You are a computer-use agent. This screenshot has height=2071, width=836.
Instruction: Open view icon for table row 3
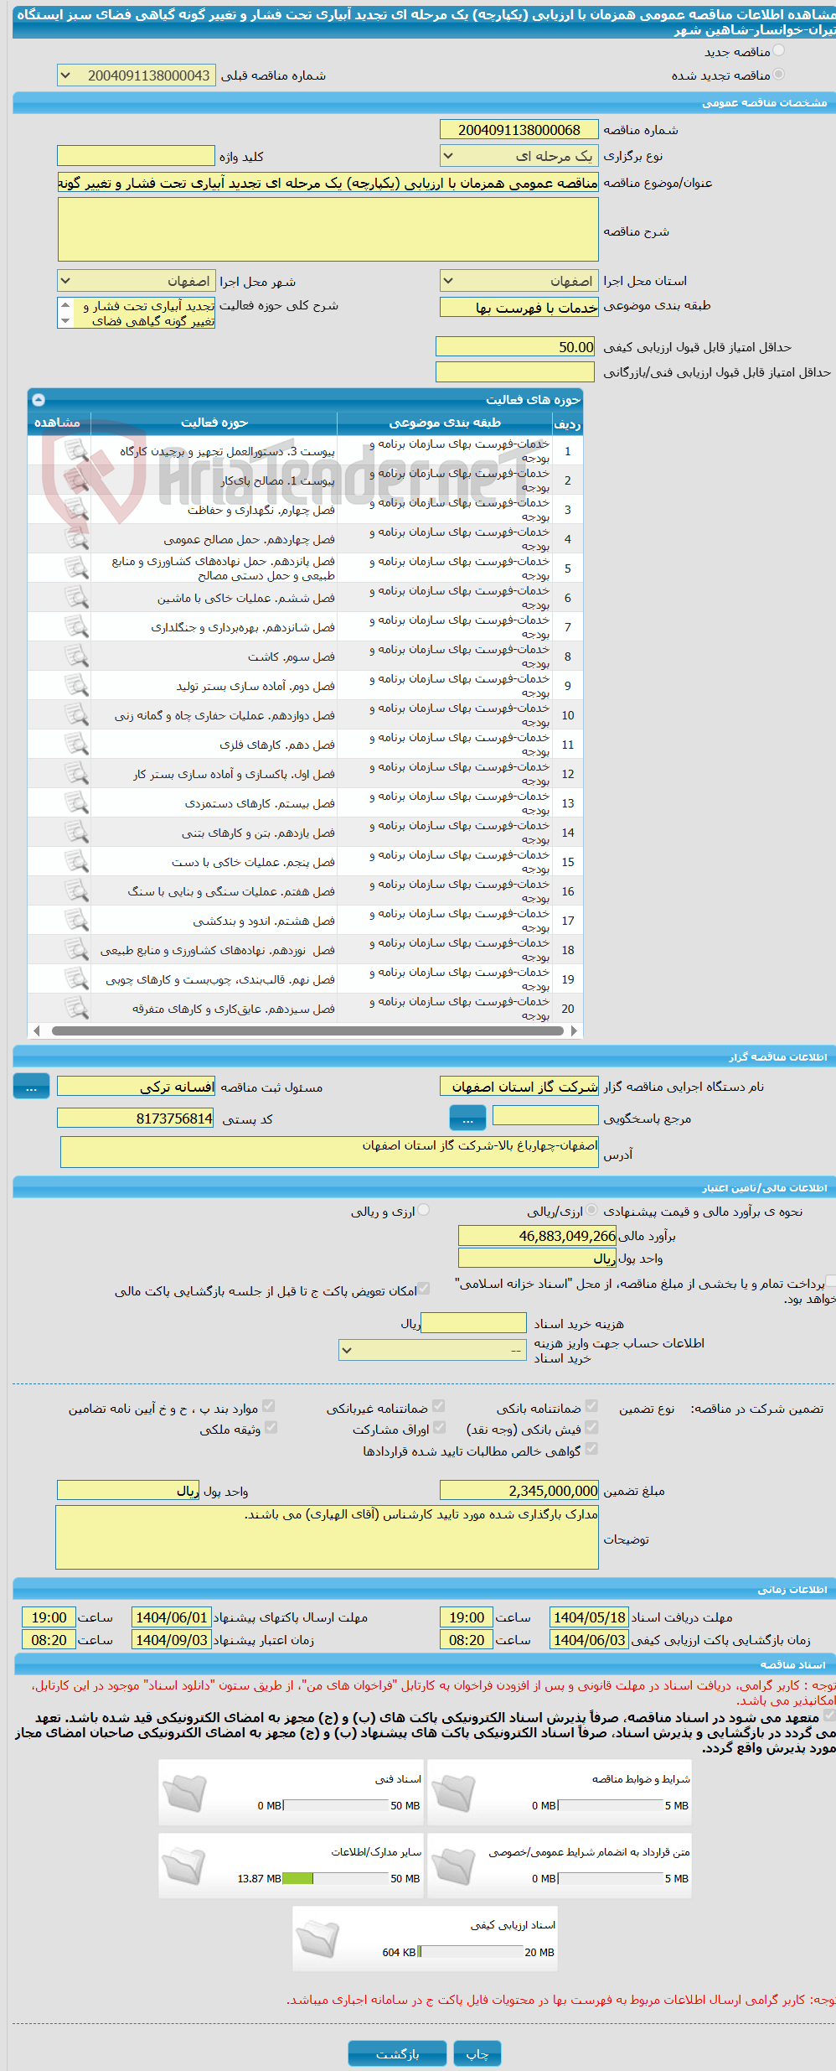point(76,510)
